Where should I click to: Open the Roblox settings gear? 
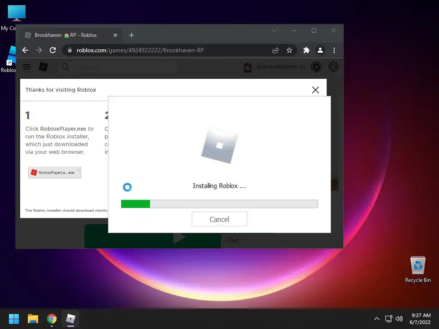333,67
